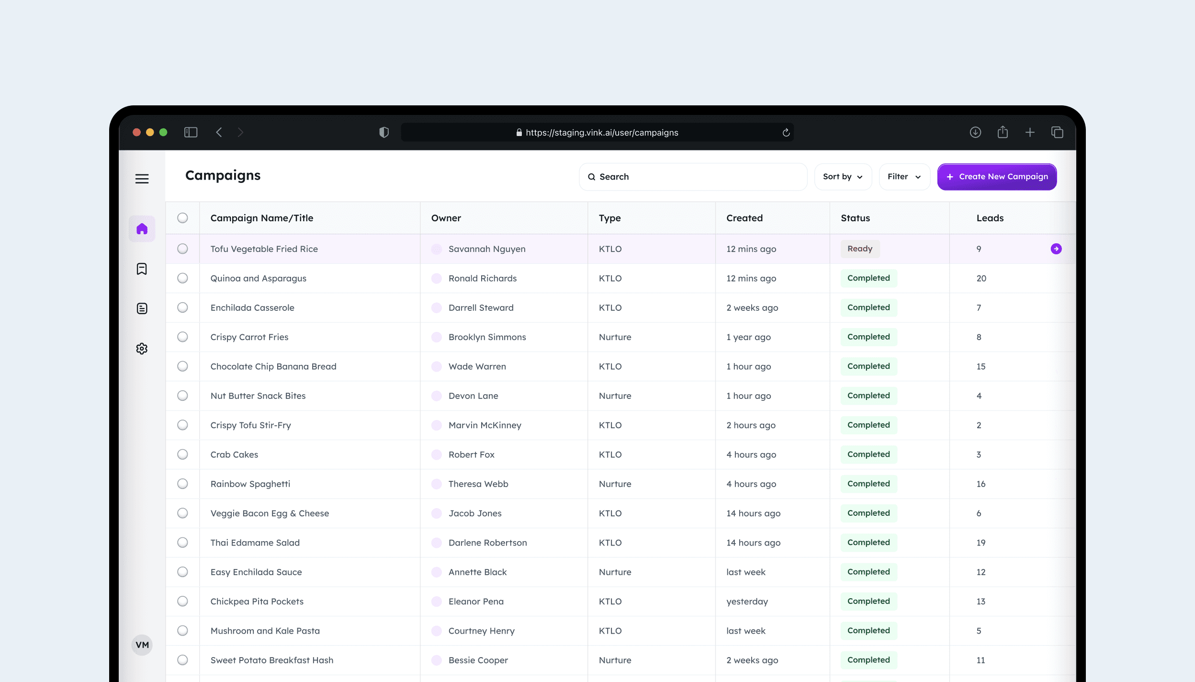The width and height of the screenshot is (1195, 682).
Task: Open the document list sidebar icon
Action: click(x=142, y=308)
